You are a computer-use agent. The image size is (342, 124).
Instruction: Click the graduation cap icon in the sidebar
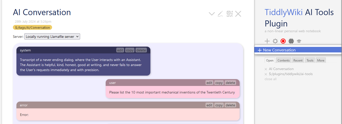click(x=299, y=41)
